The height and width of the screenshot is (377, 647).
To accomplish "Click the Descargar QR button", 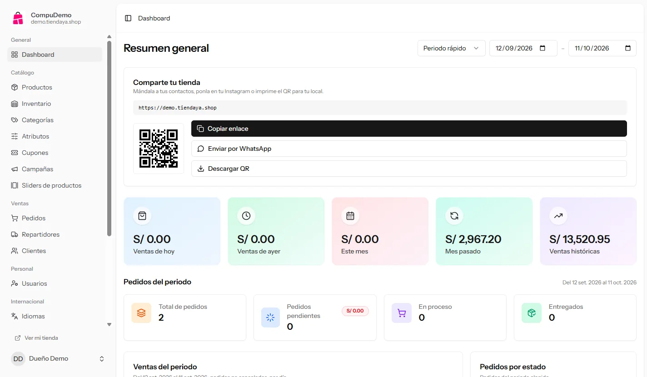I will click(x=409, y=169).
